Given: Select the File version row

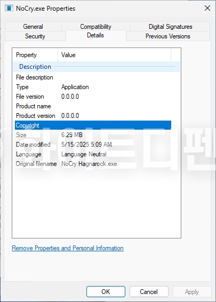Looking at the screenshot, I should click(x=93, y=97).
